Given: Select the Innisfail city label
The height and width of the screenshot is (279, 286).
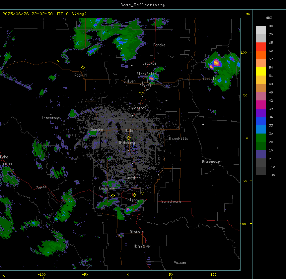Looking at the screenshot, I should point(138,108).
